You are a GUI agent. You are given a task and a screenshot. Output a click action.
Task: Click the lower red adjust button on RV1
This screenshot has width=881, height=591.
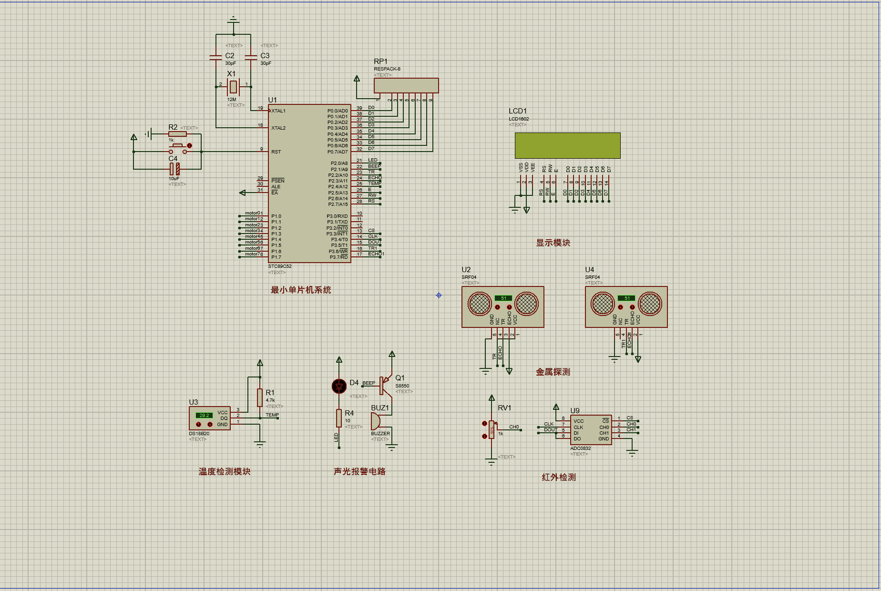point(484,436)
